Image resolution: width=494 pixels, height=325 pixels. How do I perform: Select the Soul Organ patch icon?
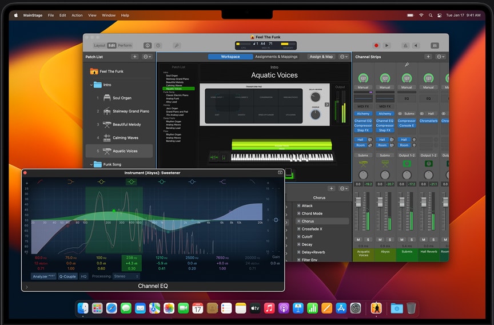(x=107, y=98)
